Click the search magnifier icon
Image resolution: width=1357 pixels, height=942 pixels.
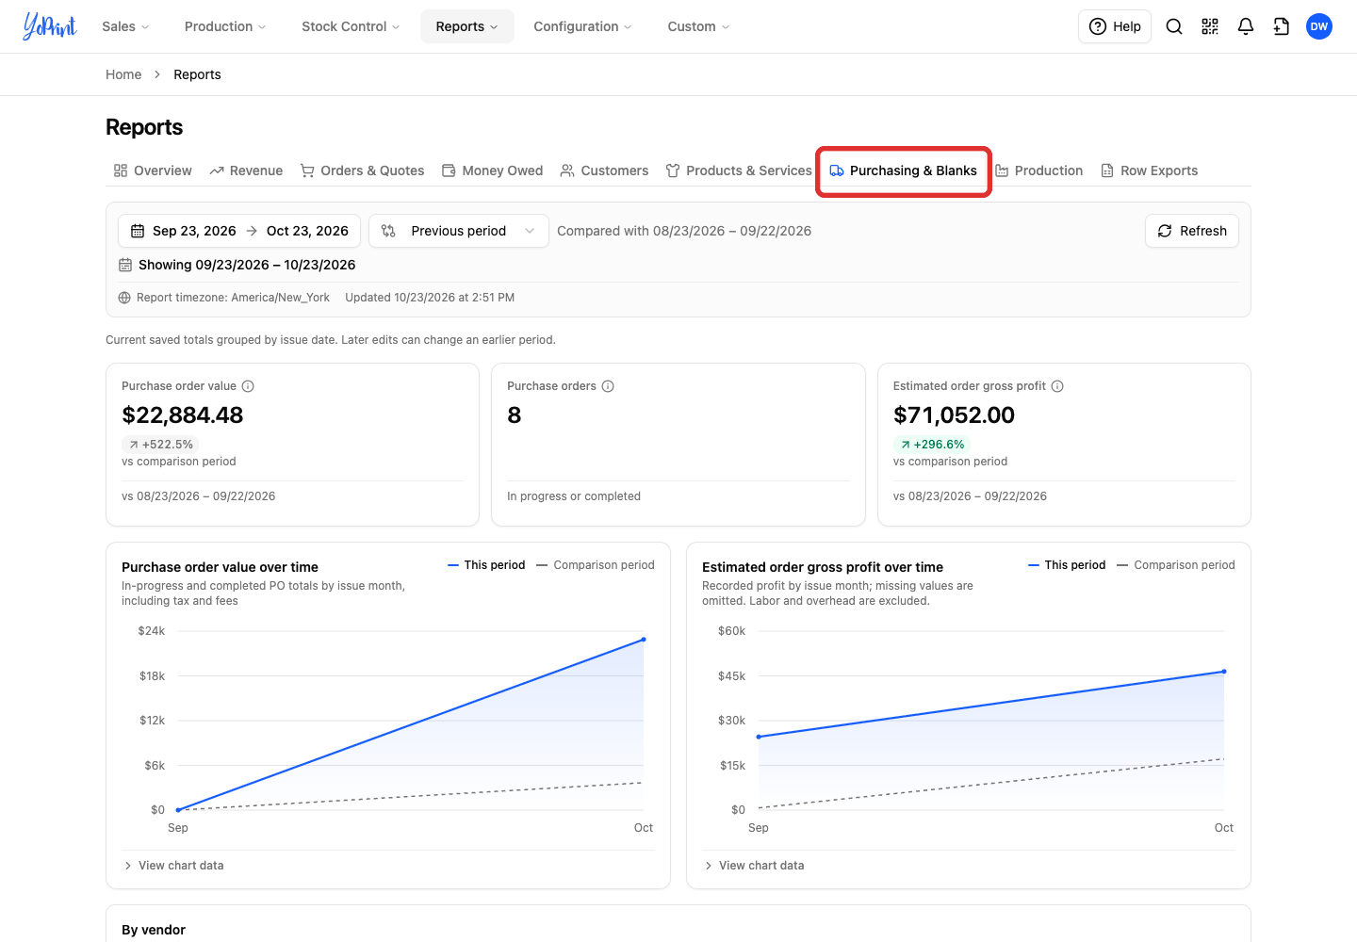click(1174, 26)
